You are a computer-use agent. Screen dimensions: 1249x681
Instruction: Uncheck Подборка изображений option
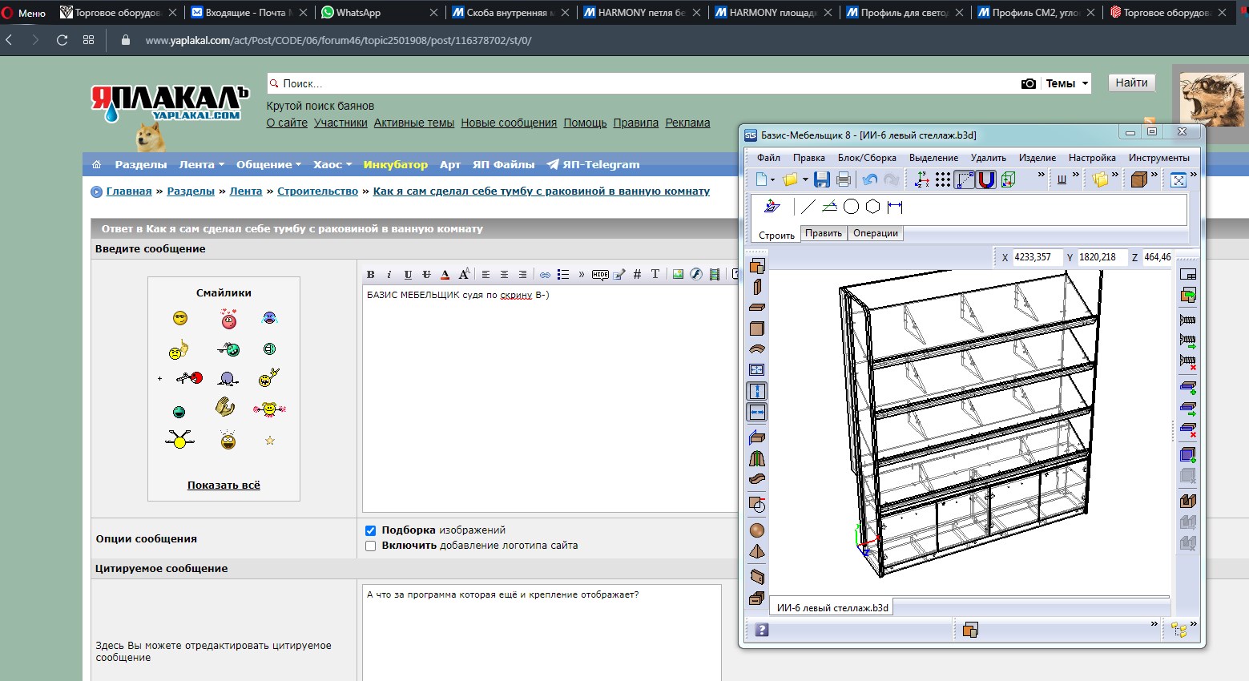[x=370, y=530]
